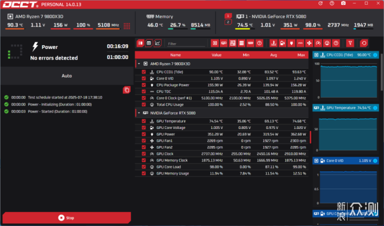This screenshot has height=226, width=384.
Task: Filter sensors by motherboard icon
Action: point(233,43)
